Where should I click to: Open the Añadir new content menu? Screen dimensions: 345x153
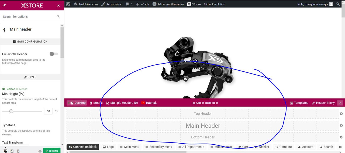click(x=143, y=4)
